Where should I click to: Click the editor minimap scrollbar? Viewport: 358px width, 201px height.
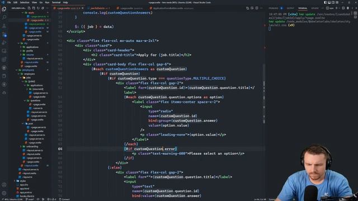pyautogui.click(x=264, y=93)
